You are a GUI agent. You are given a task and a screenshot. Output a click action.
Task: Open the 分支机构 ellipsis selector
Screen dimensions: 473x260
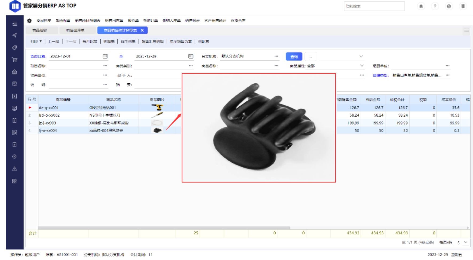coord(276,56)
